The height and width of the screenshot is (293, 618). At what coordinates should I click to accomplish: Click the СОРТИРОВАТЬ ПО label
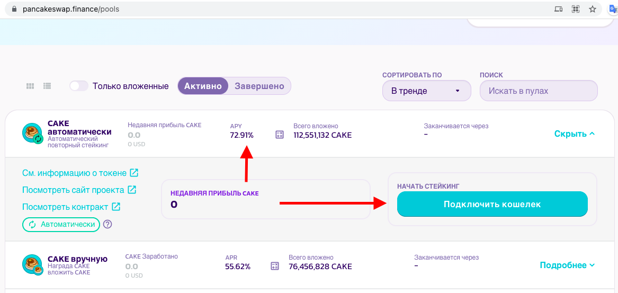pyautogui.click(x=412, y=75)
